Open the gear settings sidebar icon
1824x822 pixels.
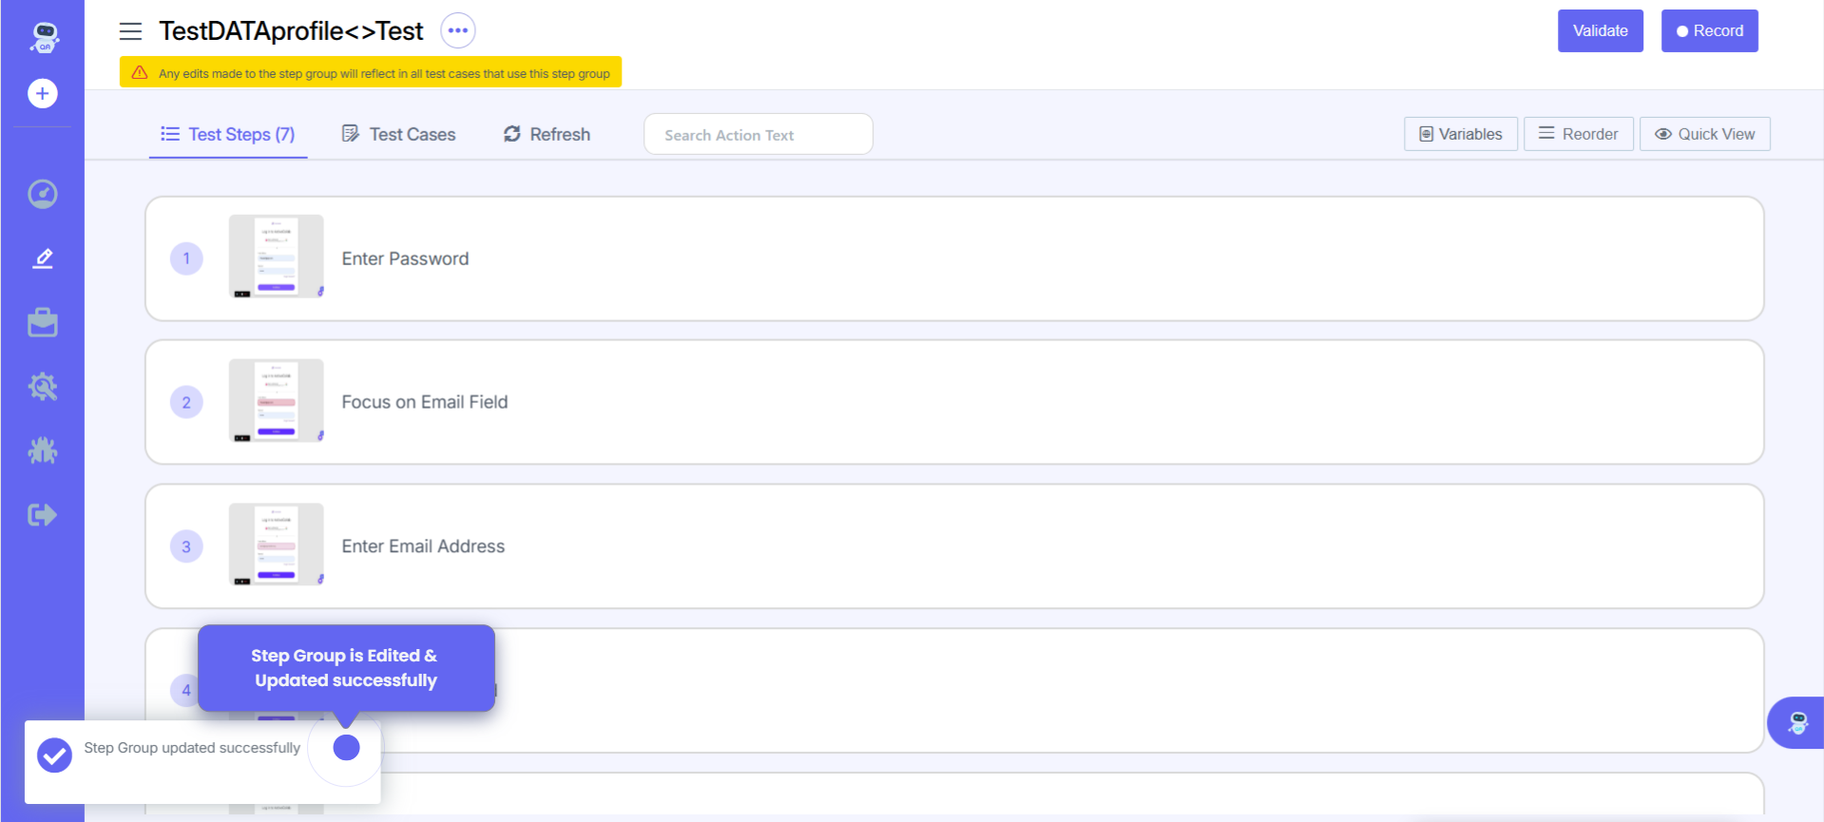click(43, 387)
